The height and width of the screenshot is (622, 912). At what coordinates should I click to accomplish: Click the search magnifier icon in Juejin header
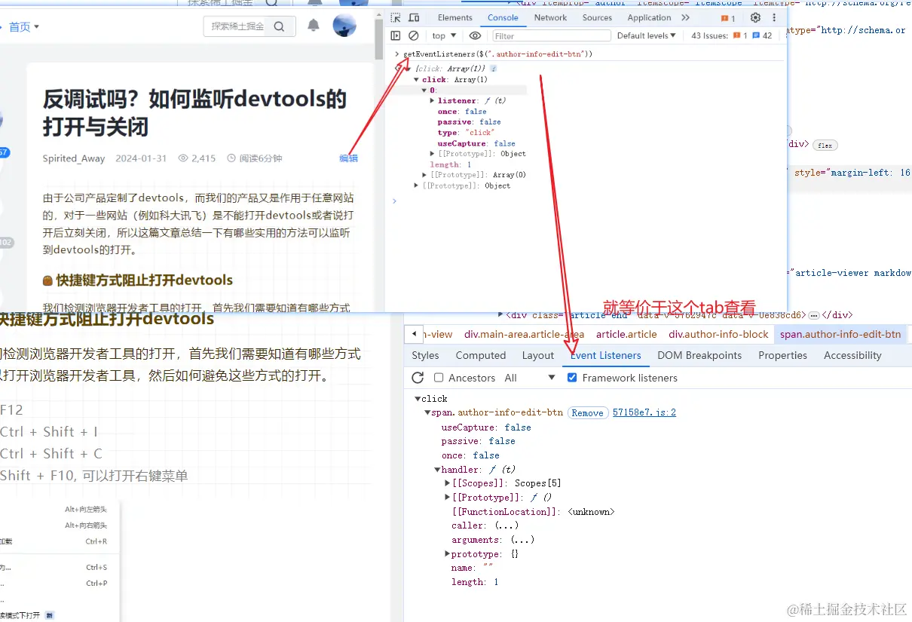pos(279,26)
